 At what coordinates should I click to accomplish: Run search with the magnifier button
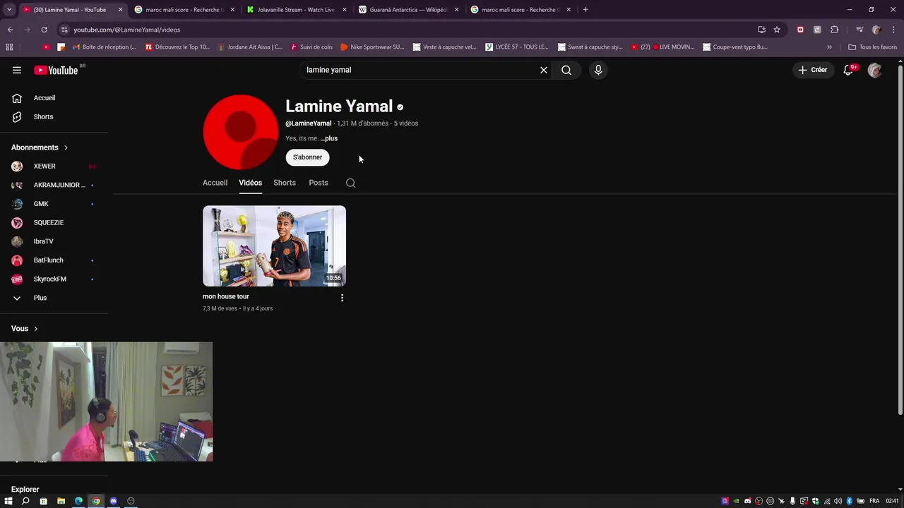click(566, 70)
